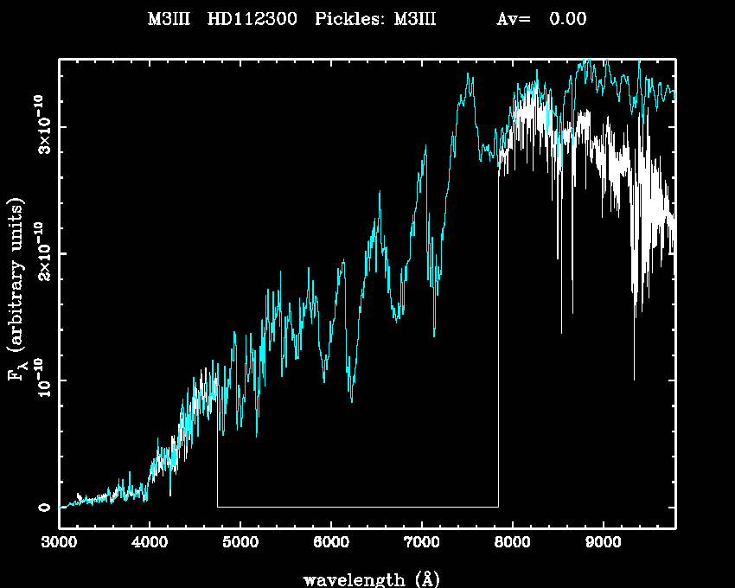Image resolution: width=735 pixels, height=588 pixels.
Task: Click the 9000 x-axis tick label
Action: tap(603, 543)
